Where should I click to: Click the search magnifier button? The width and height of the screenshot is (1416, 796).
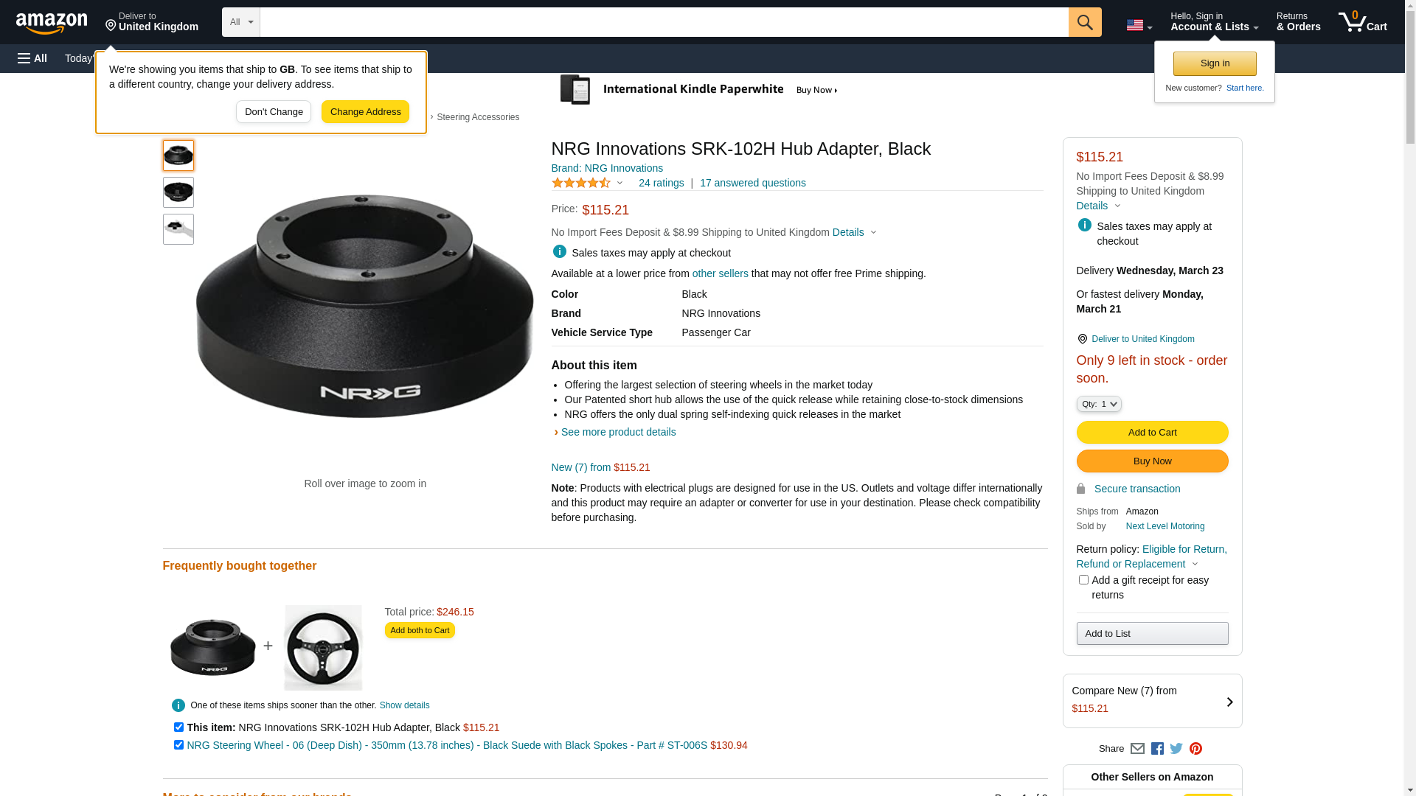point(1084,22)
